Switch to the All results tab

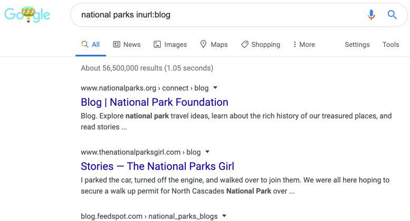(91, 45)
